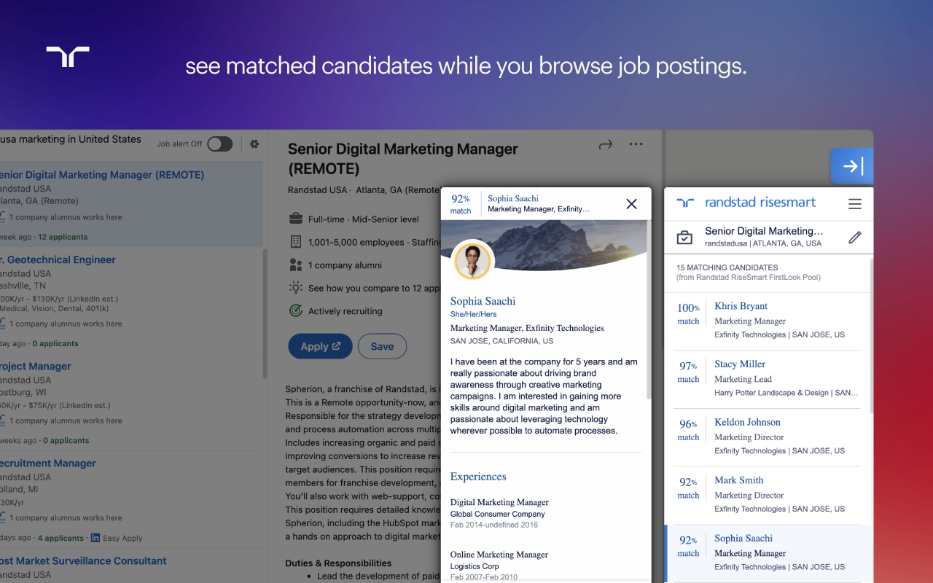Screen dimensions: 933x583
Task: Edit the Senior Digital Marketing job match
Action: (855, 238)
